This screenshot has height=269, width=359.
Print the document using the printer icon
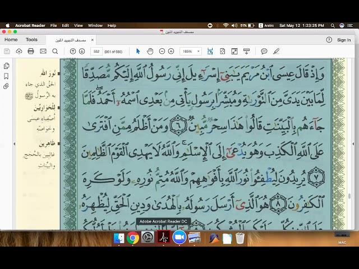tap(31, 51)
